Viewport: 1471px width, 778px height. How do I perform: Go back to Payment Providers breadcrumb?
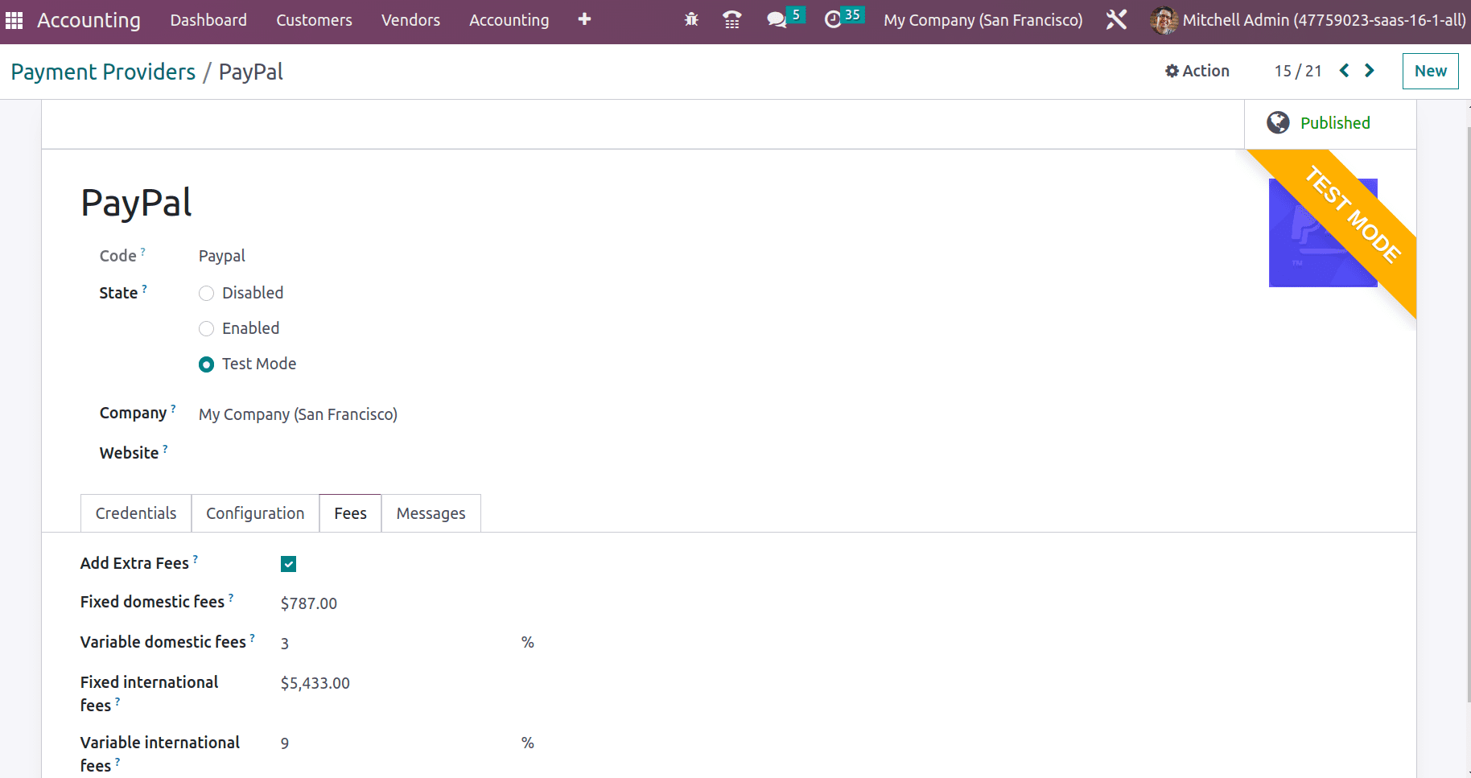point(103,72)
